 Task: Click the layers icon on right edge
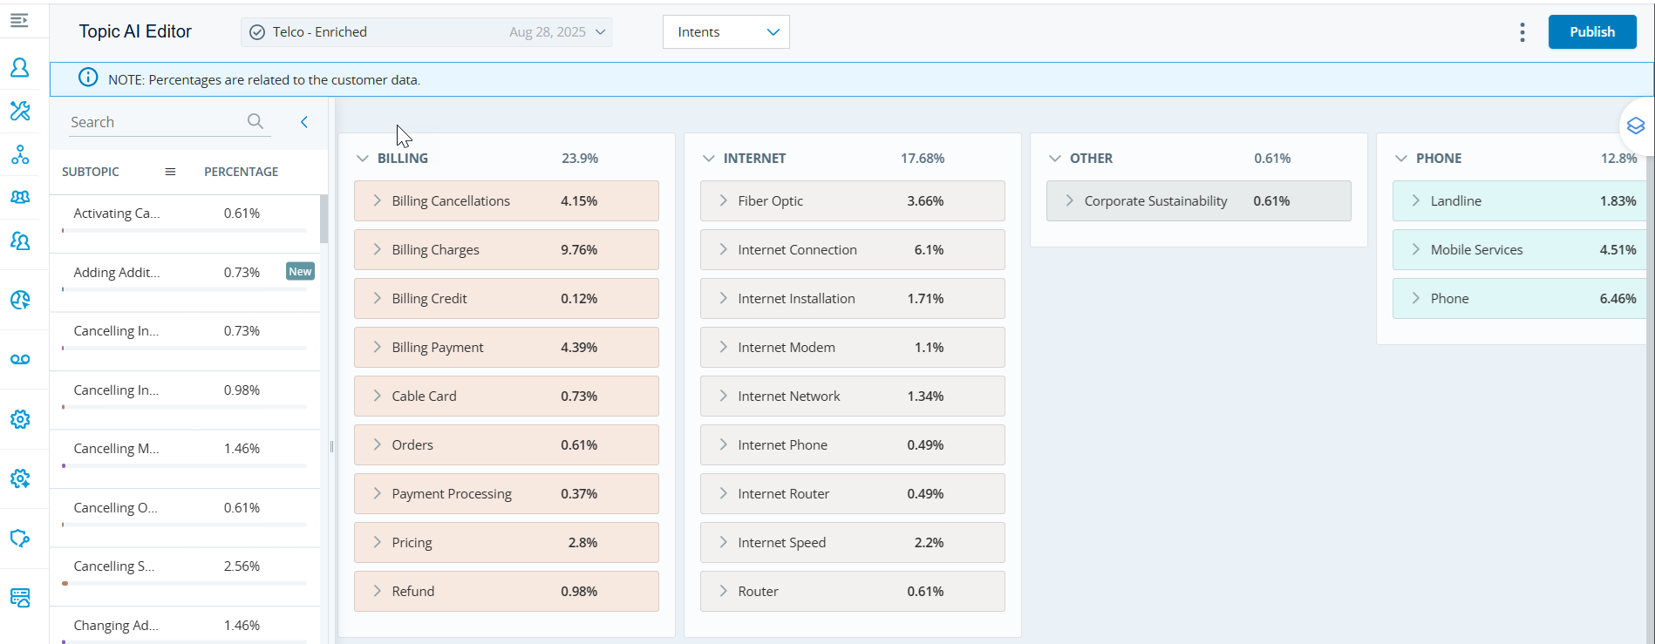[1635, 126]
